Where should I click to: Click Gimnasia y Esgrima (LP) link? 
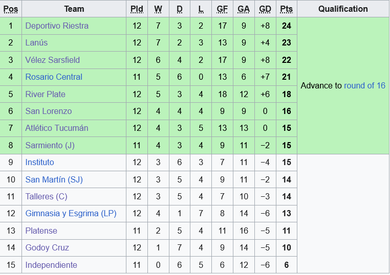pos(71,213)
